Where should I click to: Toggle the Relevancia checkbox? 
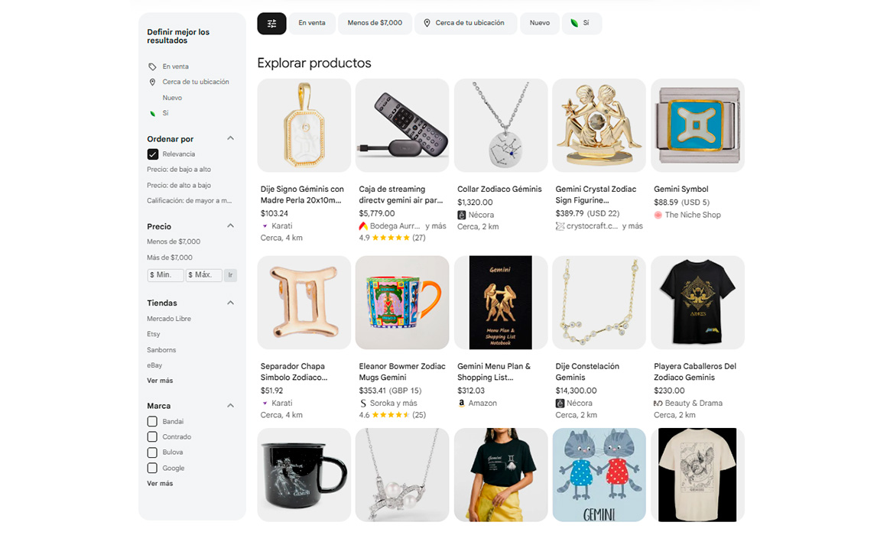pos(153,154)
